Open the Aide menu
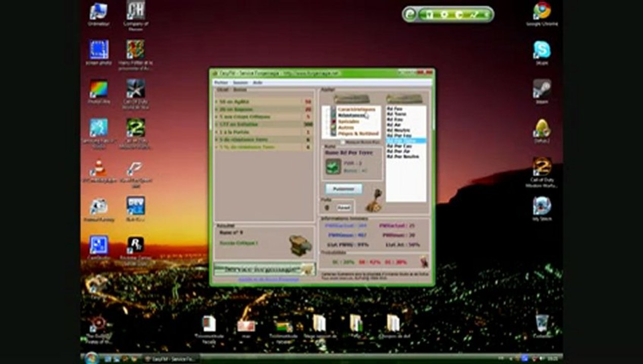The width and height of the screenshot is (643, 364). (x=258, y=82)
